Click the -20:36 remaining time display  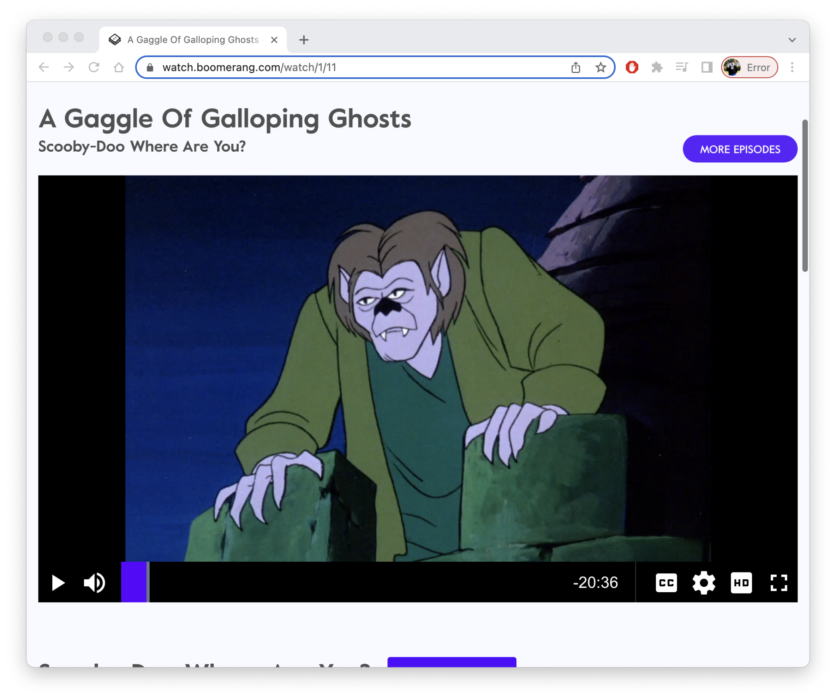[x=595, y=583]
